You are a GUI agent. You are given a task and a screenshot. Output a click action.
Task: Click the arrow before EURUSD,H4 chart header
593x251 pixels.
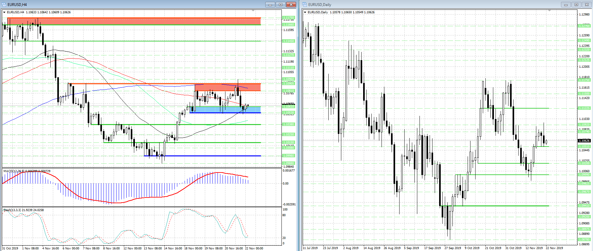click(x=4, y=12)
